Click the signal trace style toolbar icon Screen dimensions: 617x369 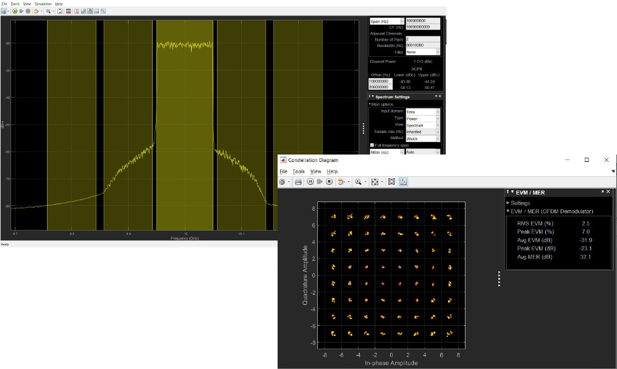click(x=36, y=11)
